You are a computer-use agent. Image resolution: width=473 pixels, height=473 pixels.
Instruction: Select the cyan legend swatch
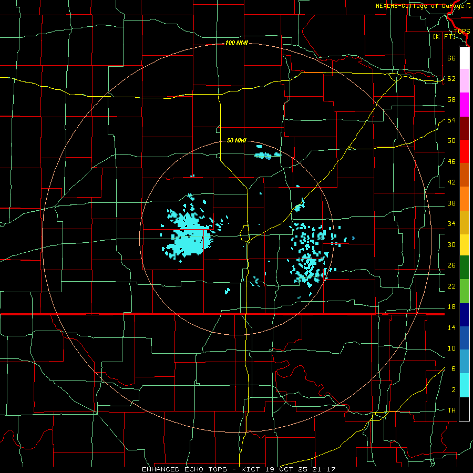tap(464, 385)
